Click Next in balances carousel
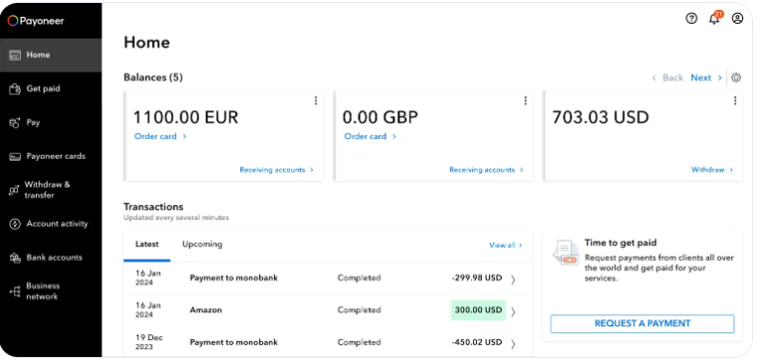This screenshot has width=761, height=363. (x=706, y=78)
